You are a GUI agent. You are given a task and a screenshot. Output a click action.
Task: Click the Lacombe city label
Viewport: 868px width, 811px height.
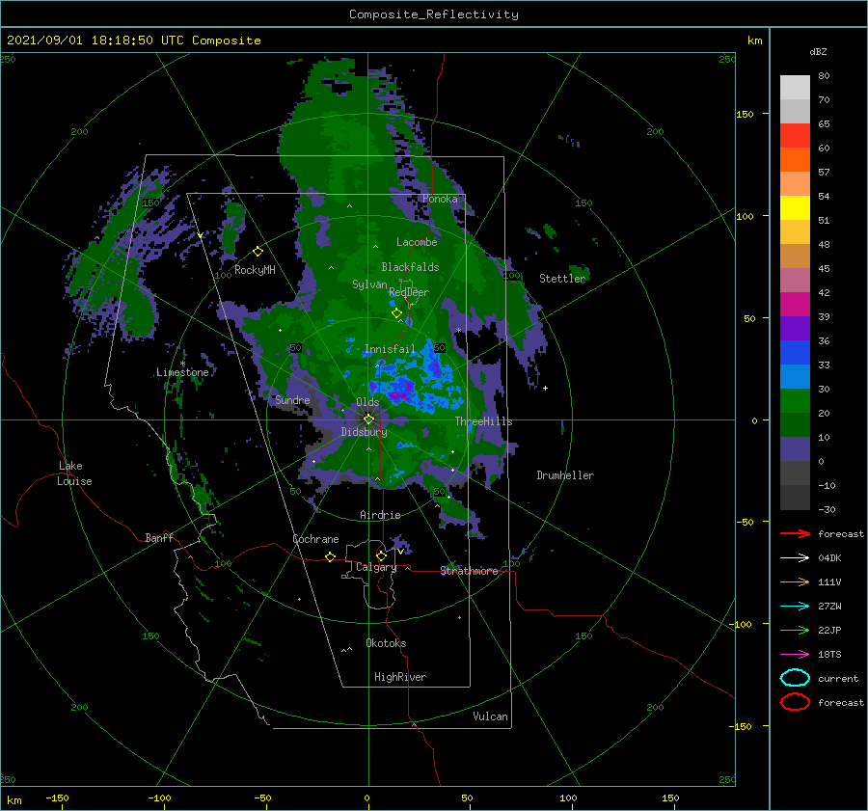[x=417, y=242]
